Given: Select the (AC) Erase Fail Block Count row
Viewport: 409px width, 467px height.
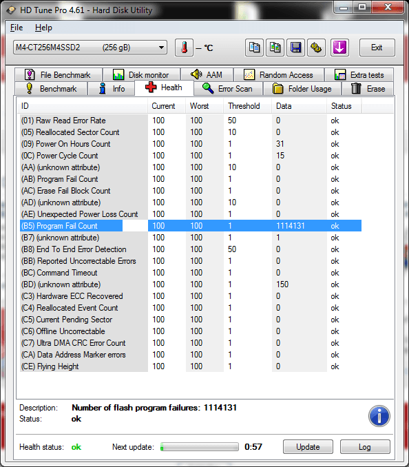Looking at the screenshot, I should 191,191.
